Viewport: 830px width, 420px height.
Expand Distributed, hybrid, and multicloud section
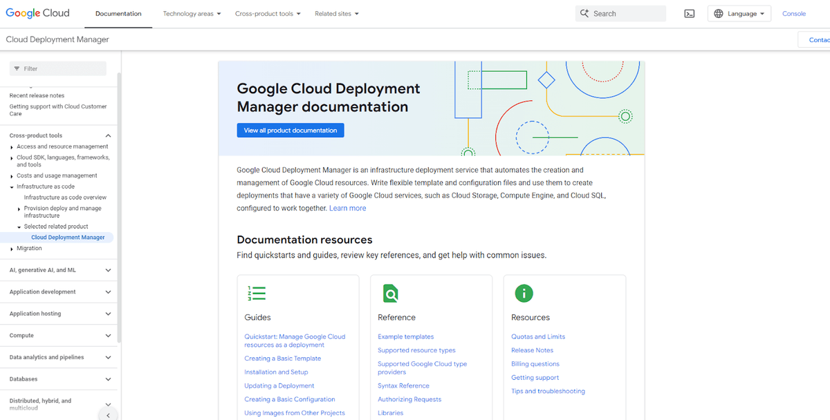(108, 405)
